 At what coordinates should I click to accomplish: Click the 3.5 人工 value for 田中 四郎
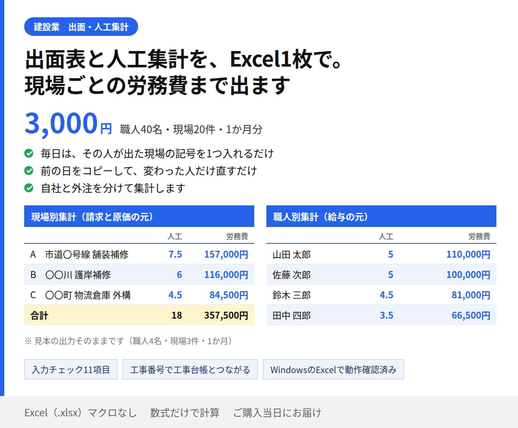pyautogui.click(x=386, y=315)
